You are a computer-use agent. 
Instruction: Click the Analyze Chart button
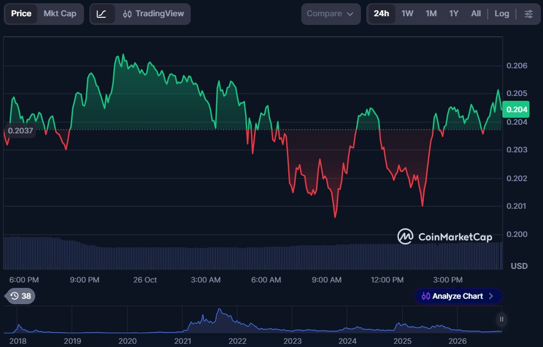coord(458,296)
